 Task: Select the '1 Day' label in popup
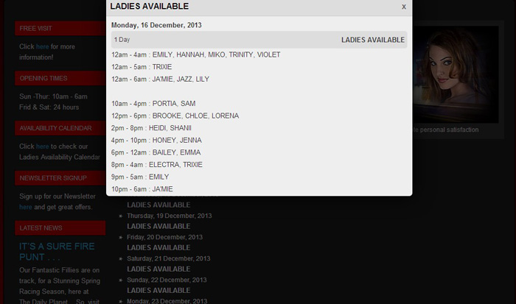coord(122,40)
